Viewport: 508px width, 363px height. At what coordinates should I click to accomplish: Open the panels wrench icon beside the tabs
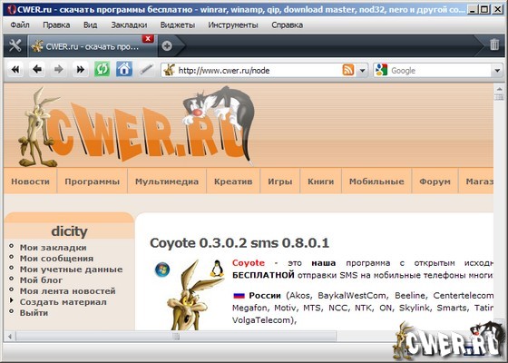point(15,45)
